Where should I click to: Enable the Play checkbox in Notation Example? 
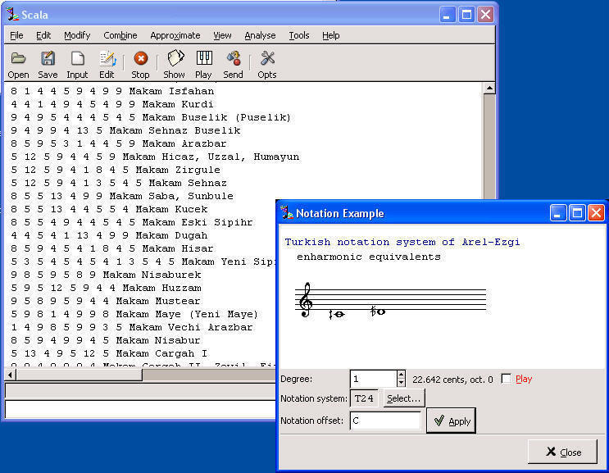(506, 379)
